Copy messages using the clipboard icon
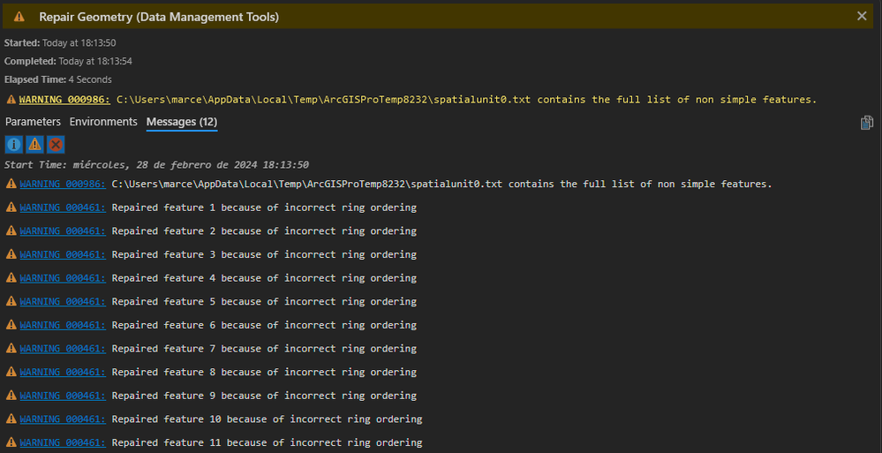 [x=866, y=123]
